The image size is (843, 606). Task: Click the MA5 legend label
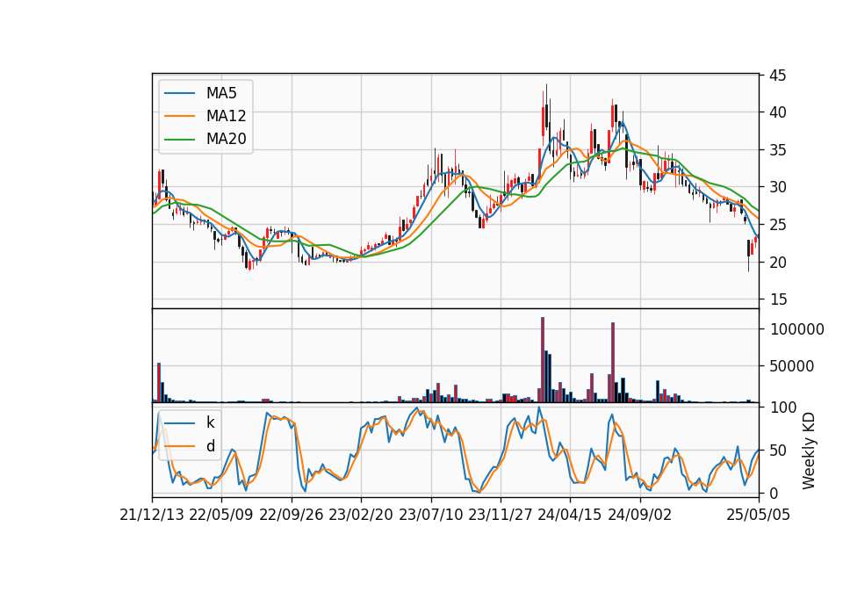pyautogui.click(x=221, y=93)
